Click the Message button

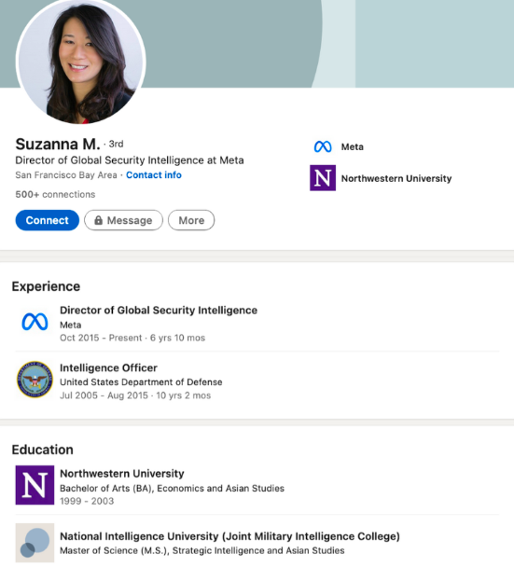pos(123,220)
